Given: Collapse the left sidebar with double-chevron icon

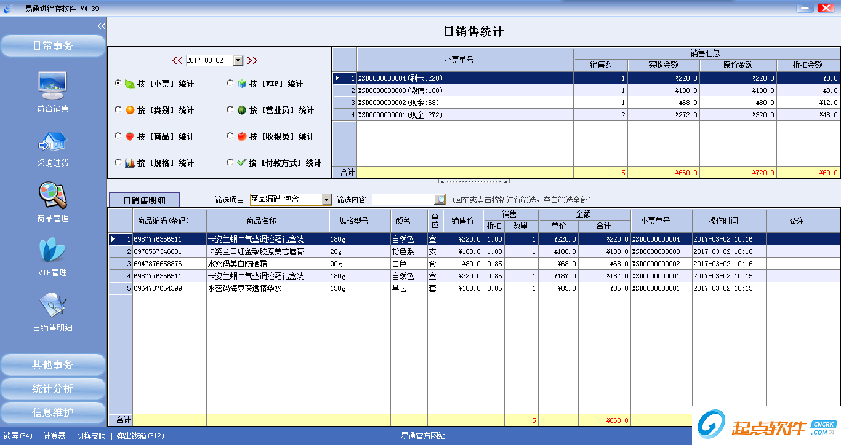Looking at the screenshot, I should (101, 26).
